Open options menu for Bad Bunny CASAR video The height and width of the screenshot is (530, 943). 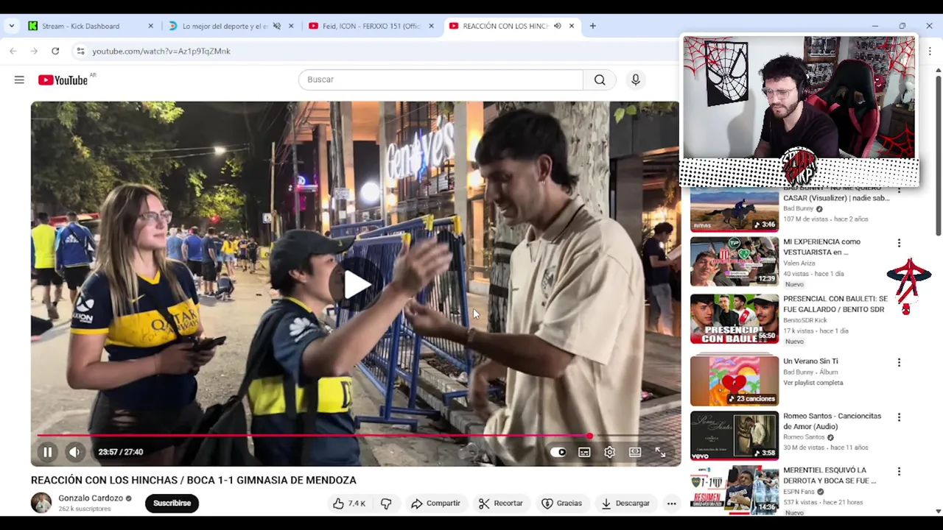[x=899, y=190]
